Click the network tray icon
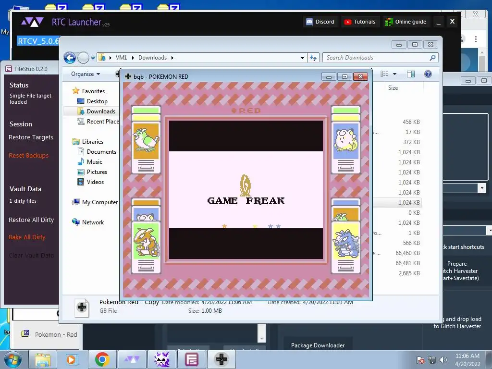 (432, 360)
